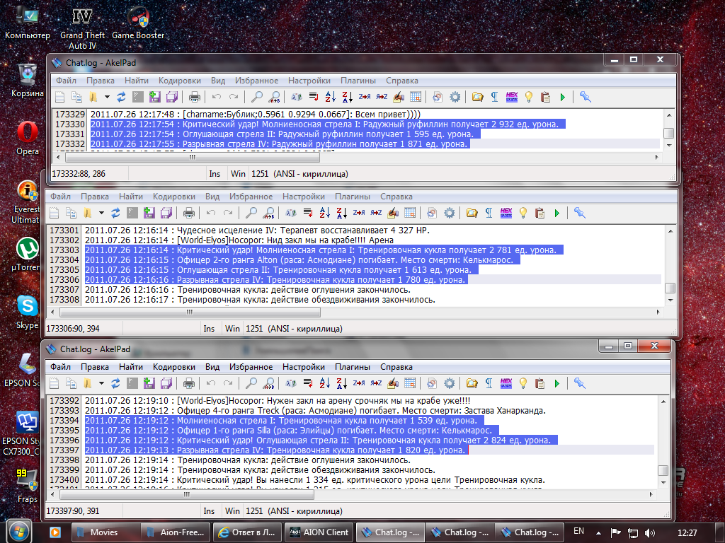Toggle word wrap icon in bottom AkelPad window
The image size is (725, 543).
tap(308, 383)
